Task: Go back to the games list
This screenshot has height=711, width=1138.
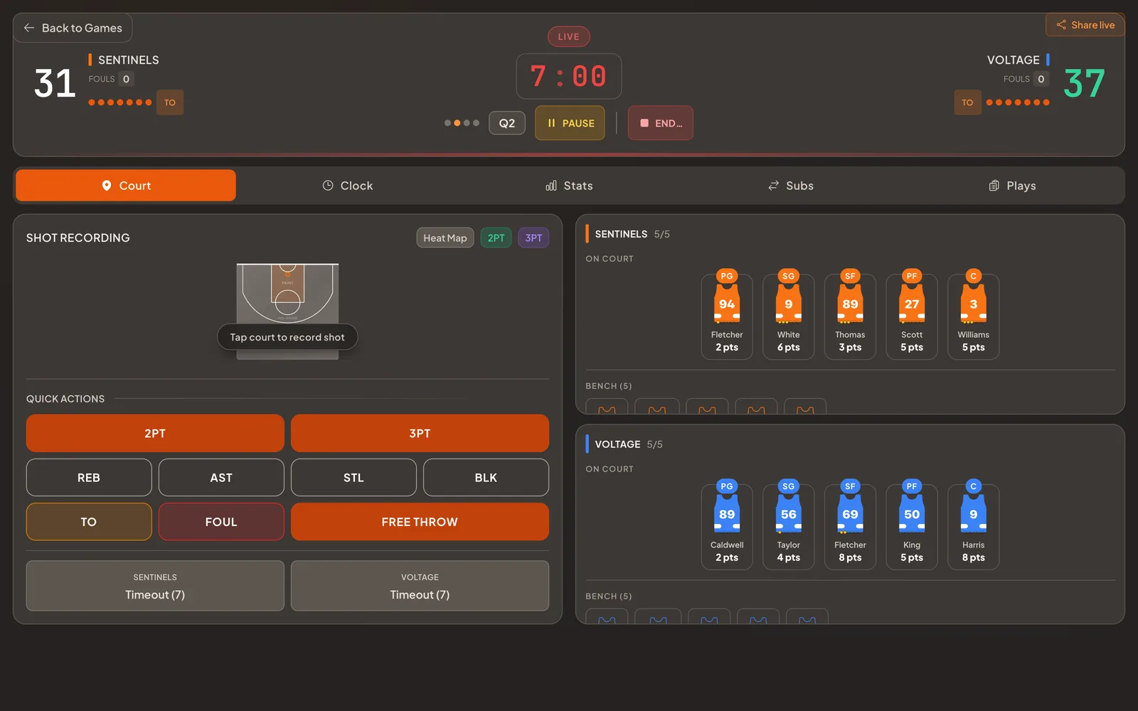Action: [x=73, y=28]
